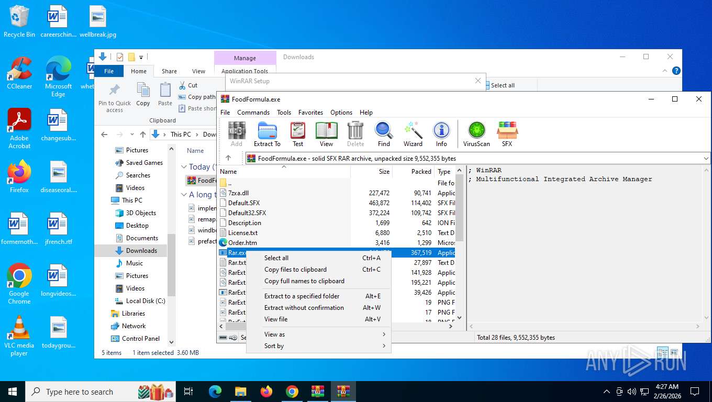The height and width of the screenshot is (402, 712).
Task: Switch to the Share tab in Explorer
Action: pyautogui.click(x=169, y=71)
